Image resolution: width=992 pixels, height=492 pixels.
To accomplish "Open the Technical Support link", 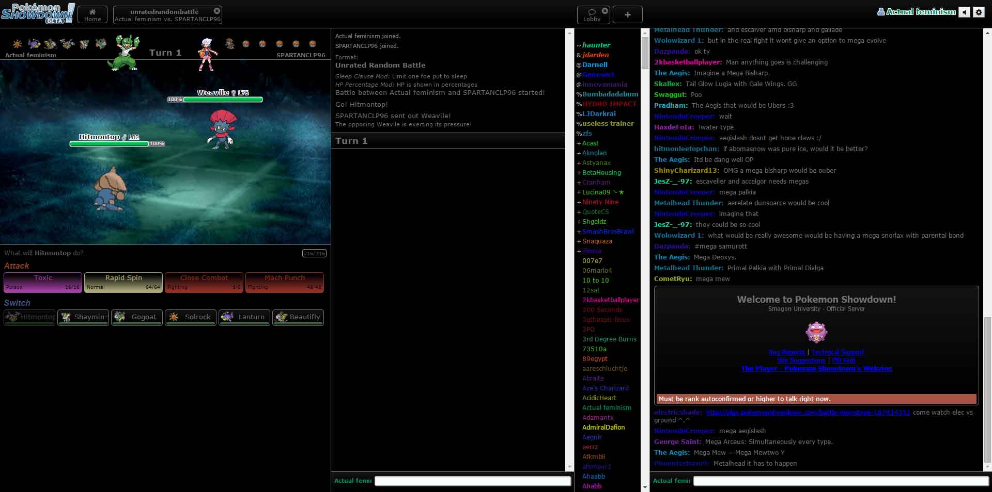I will (x=838, y=352).
